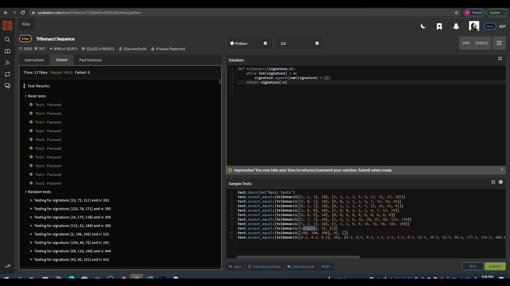Toggle VIM editor mode
Screen dimensions: 510x286
(x=465, y=43)
